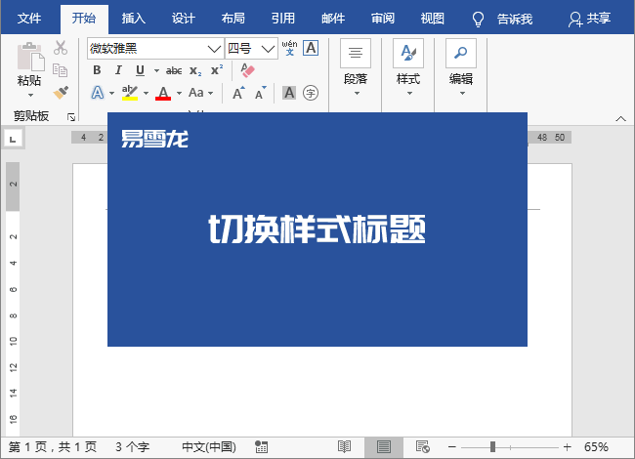Collapse the ribbon with the chevron
This screenshot has height=459, width=635.
click(x=620, y=118)
